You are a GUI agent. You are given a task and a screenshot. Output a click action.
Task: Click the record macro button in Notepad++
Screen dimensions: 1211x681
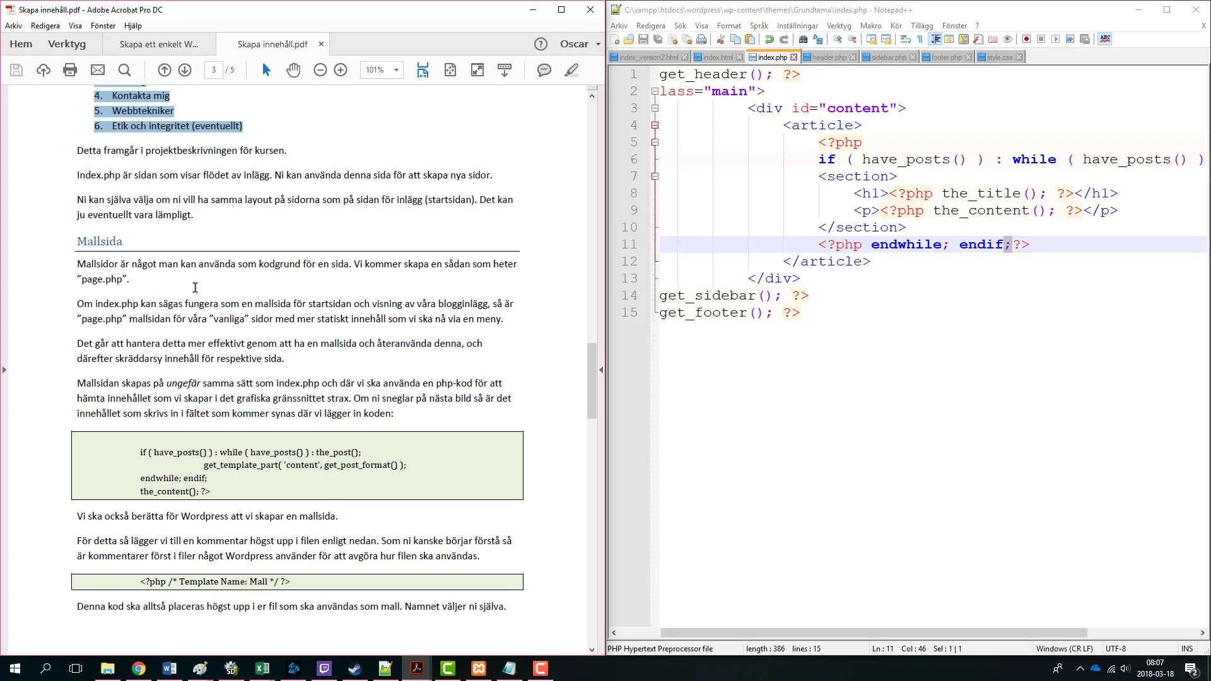[x=1027, y=39]
